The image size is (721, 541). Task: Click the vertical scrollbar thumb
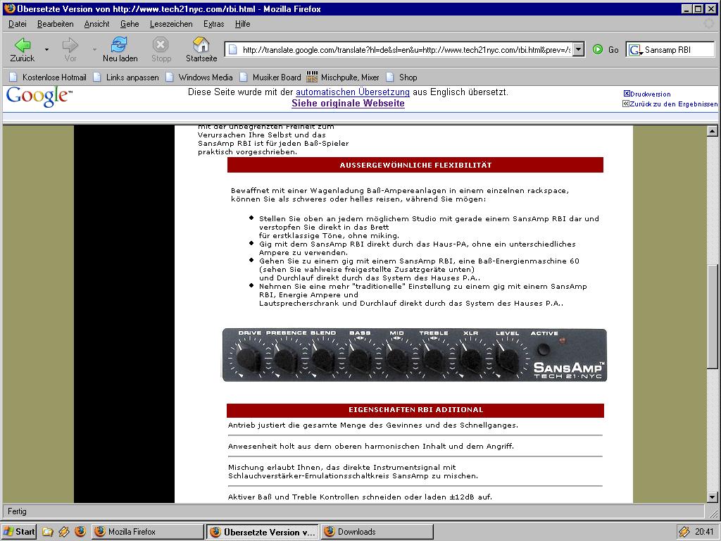coord(712,316)
